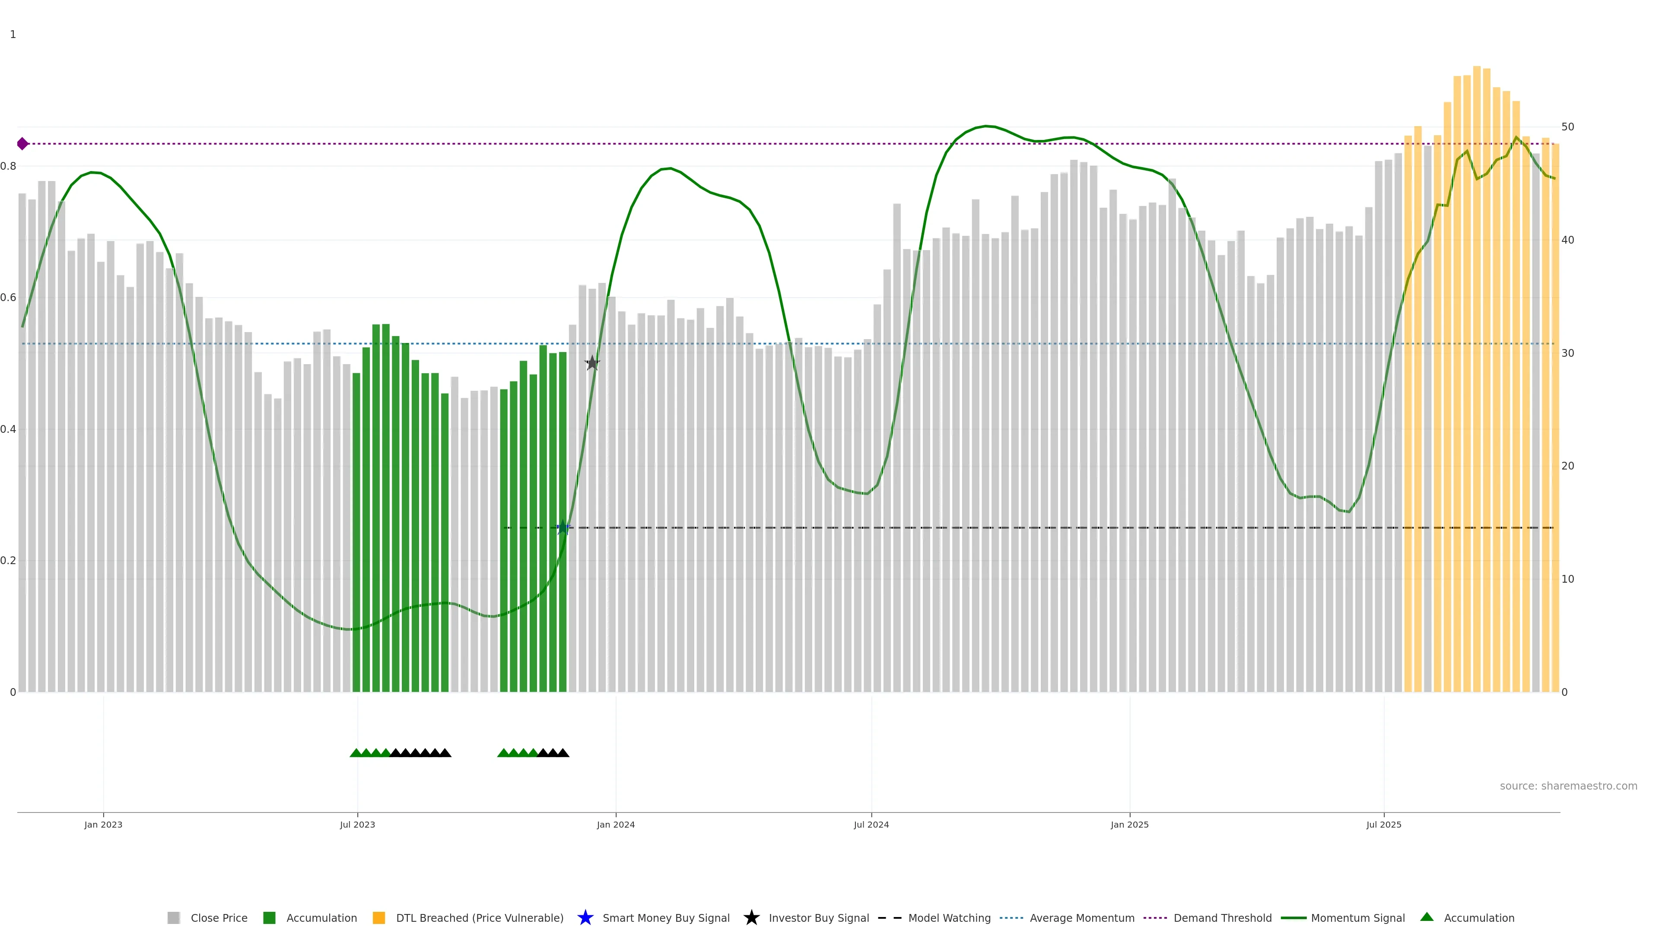This screenshot has height=933, width=1659.
Task: Click the green Accumulation square legend swatch
Action: 269,917
